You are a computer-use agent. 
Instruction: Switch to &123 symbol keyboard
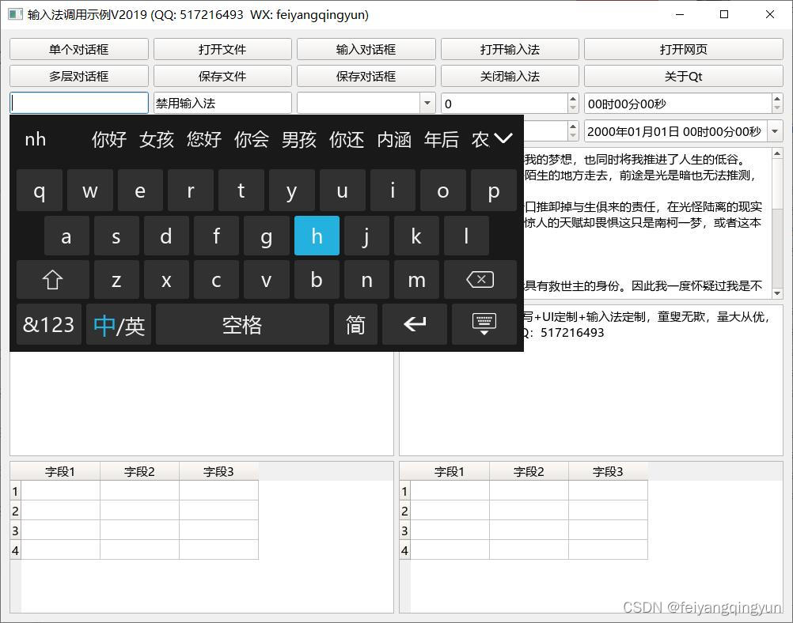48,324
